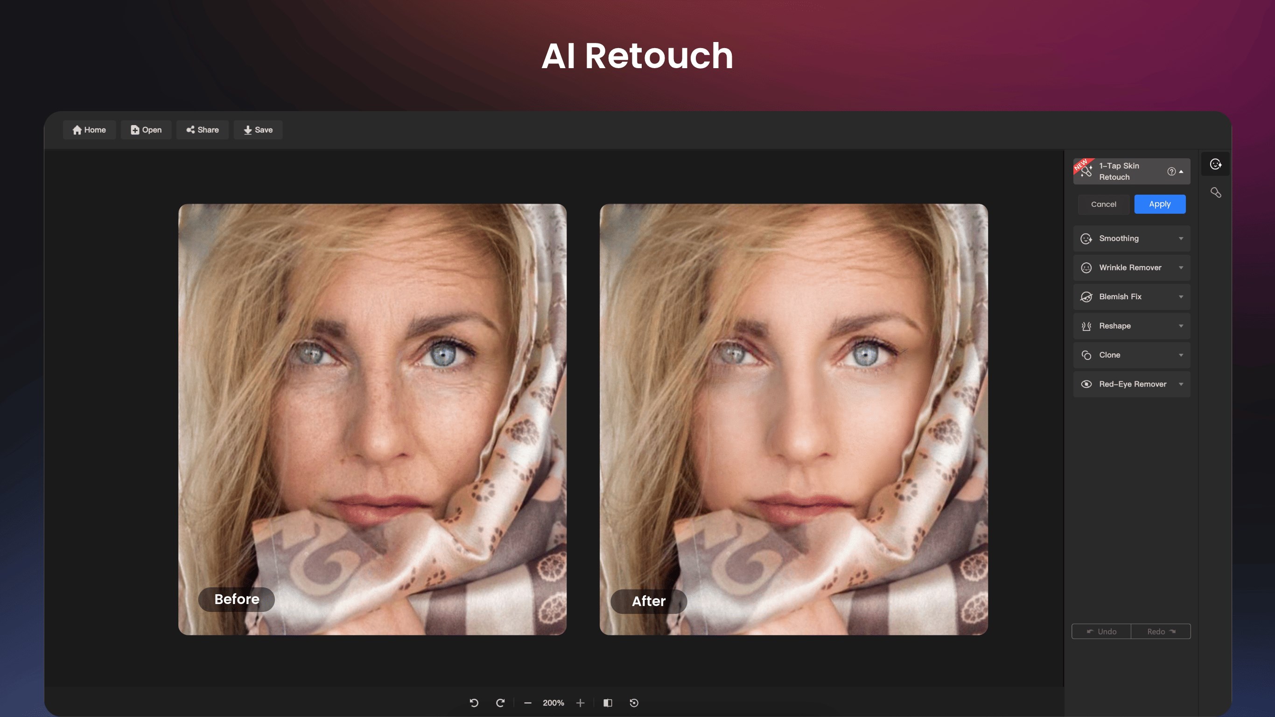Zoom in using the plus icon
This screenshot has height=717, width=1275.
pos(580,702)
